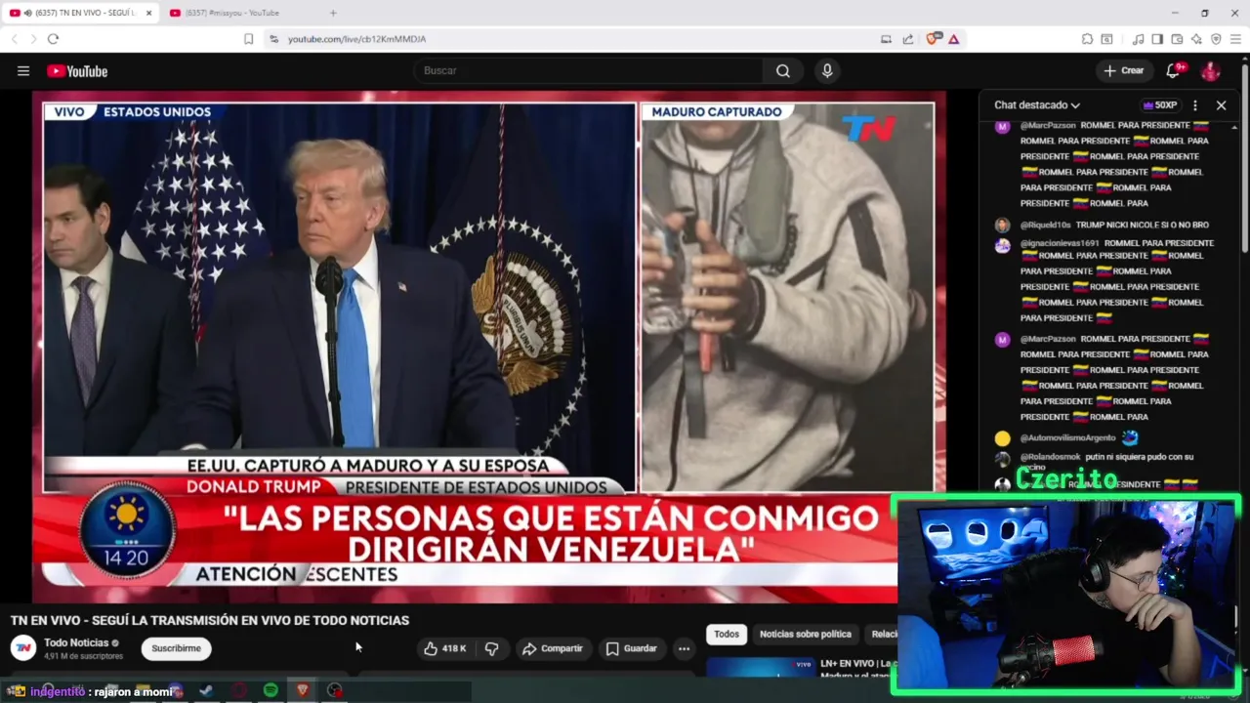Focus the Buscar search field
The image size is (1250, 703).
pyautogui.click(x=589, y=70)
